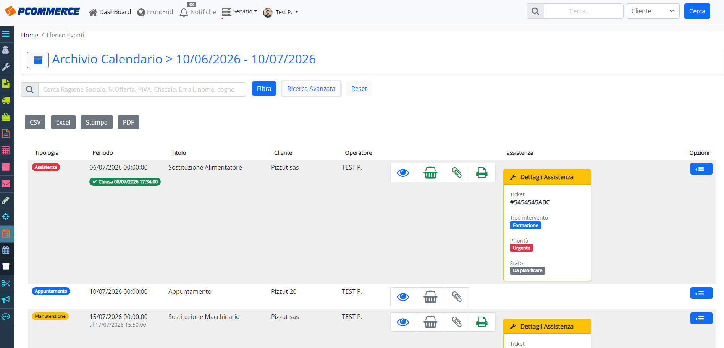
Task: Print the Sostituzione Macchinario event
Action: tap(482, 322)
